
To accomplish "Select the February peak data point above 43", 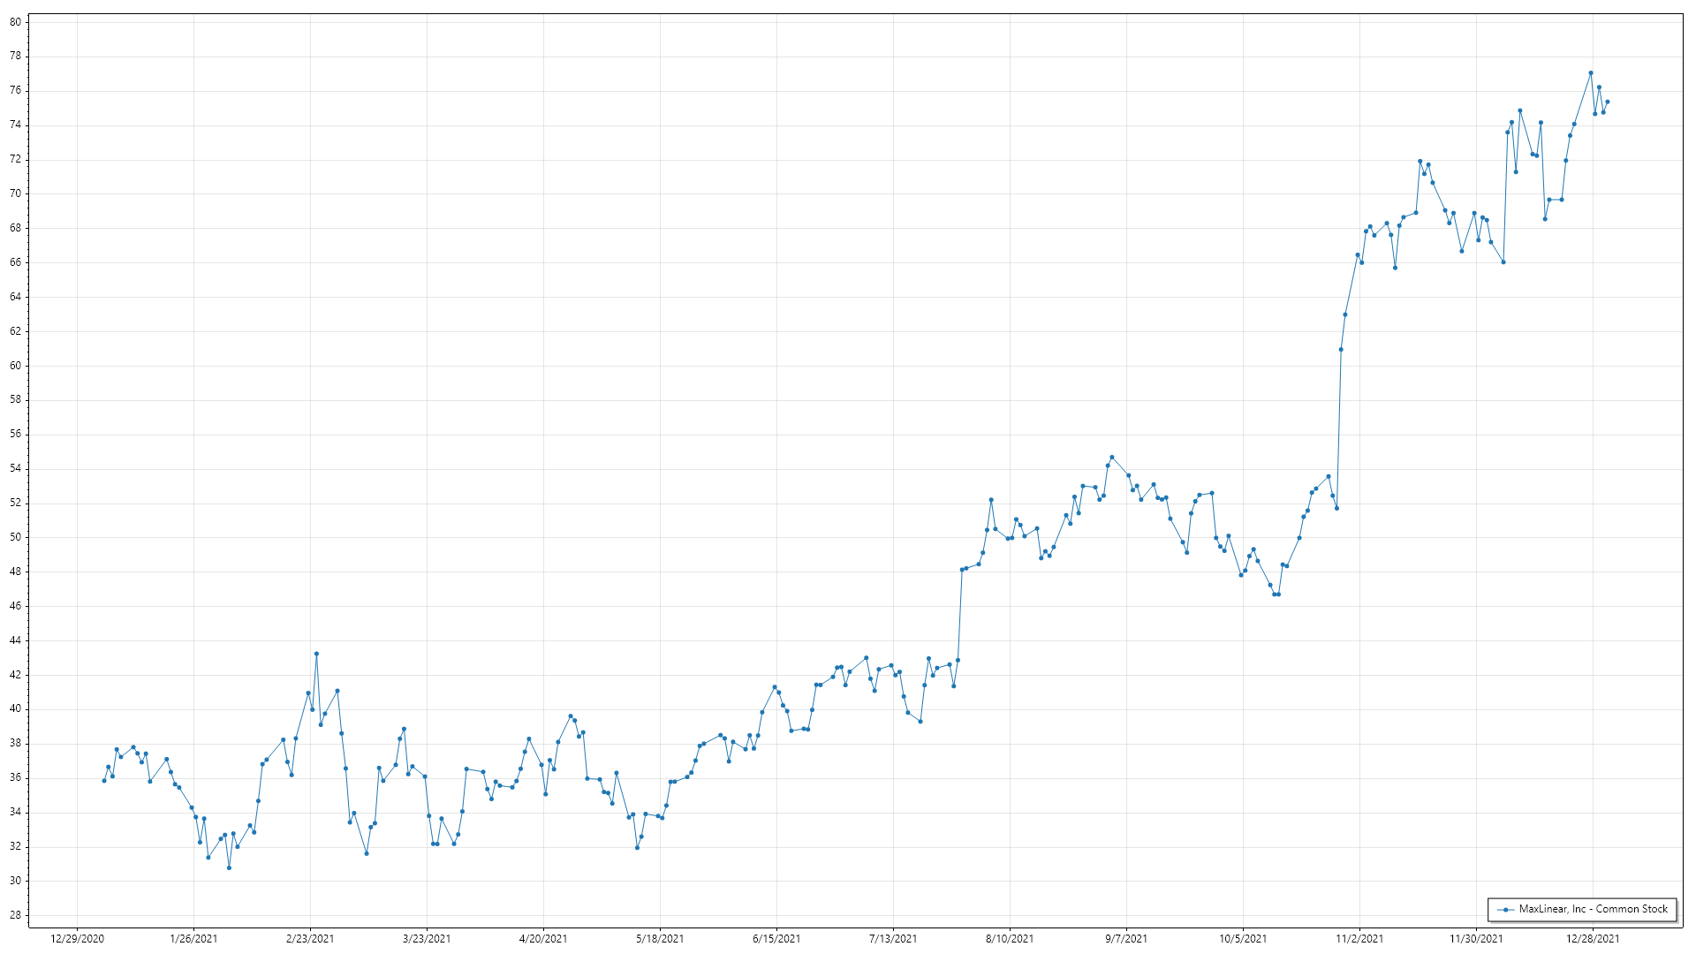I will coord(316,654).
